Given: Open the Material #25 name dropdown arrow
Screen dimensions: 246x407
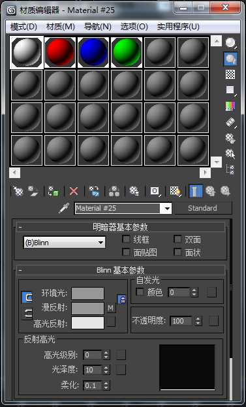Looking at the screenshot, I should 166,209.
